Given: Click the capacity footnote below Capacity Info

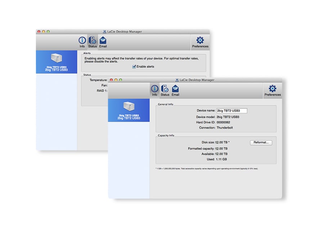Looking at the screenshot, I should coord(207,169).
